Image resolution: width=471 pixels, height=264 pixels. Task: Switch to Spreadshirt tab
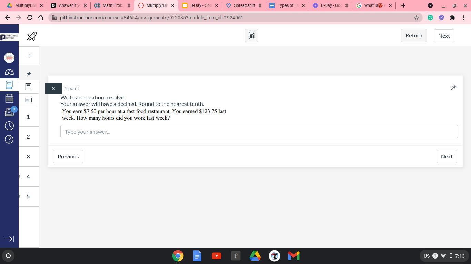(x=244, y=5)
